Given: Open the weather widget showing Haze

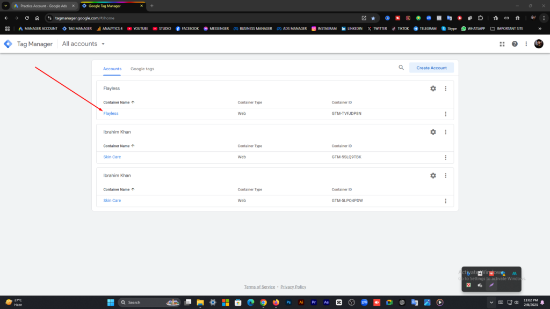Looking at the screenshot, I should click(14, 303).
